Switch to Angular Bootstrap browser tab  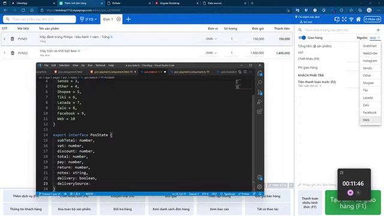pyautogui.click(x=176, y=3)
